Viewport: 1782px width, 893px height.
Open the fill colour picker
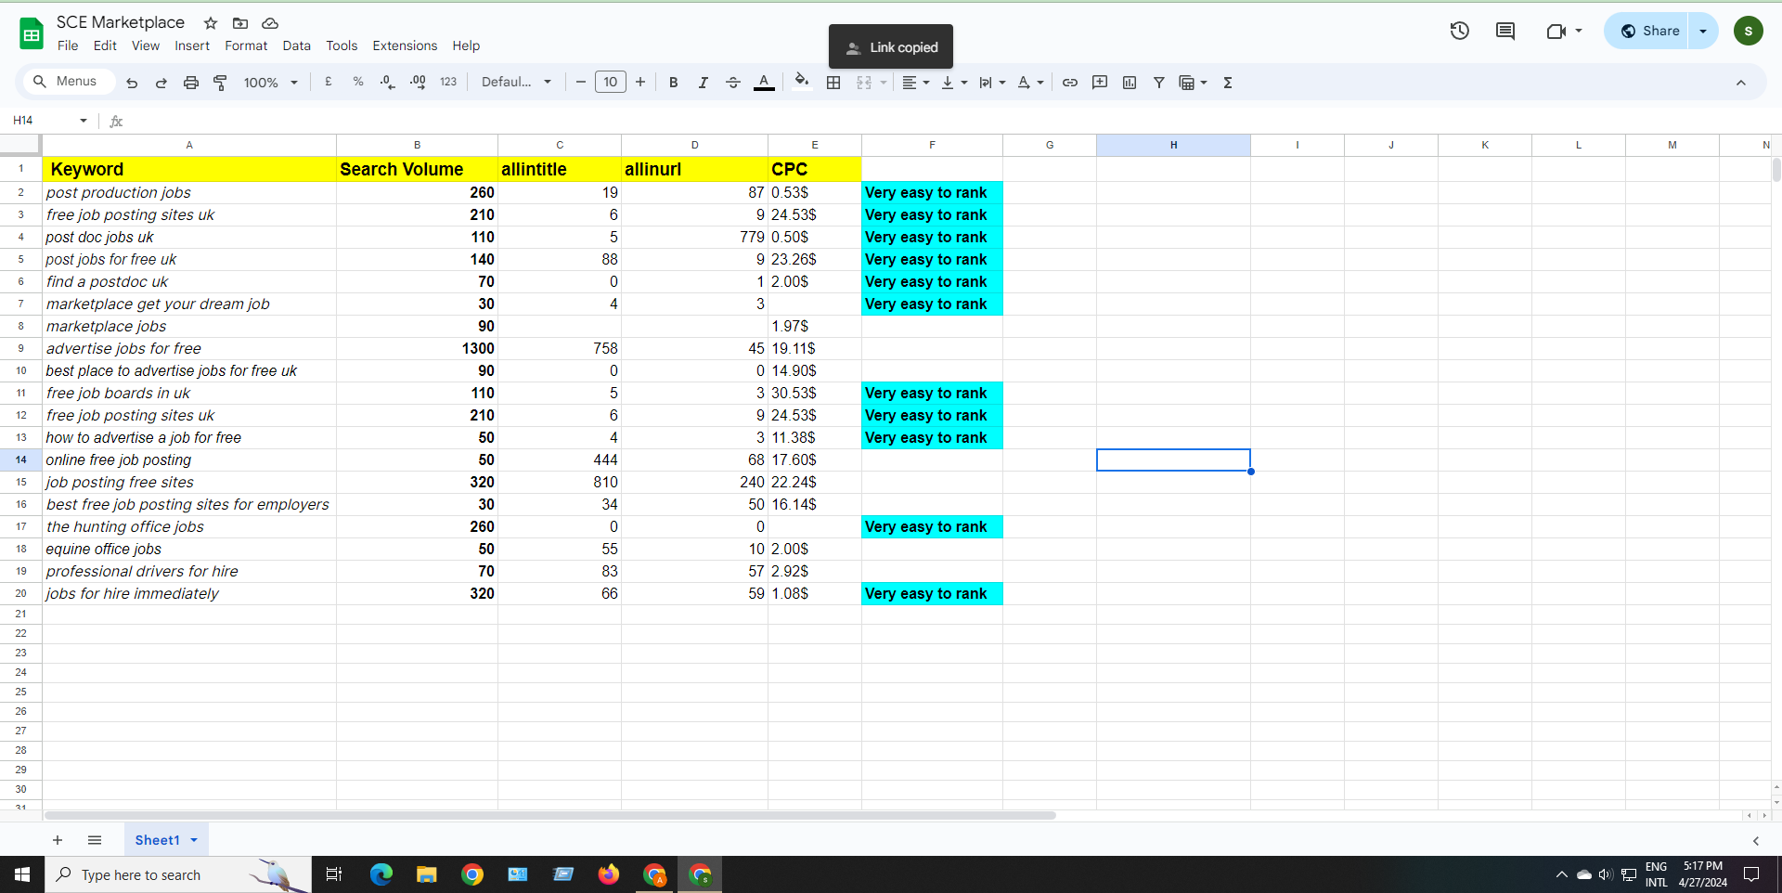click(x=802, y=83)
